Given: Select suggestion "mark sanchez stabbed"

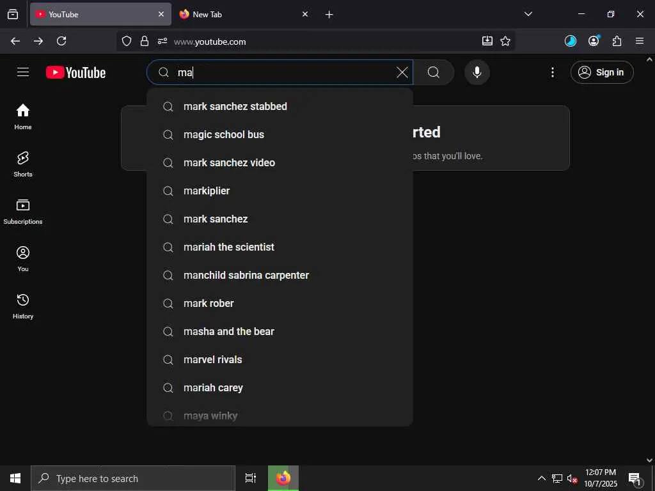Looking at the screenshot, I should point(280,107).
